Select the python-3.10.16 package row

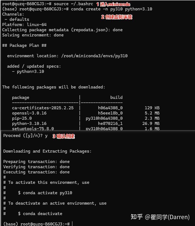click(x=29, y=124)
